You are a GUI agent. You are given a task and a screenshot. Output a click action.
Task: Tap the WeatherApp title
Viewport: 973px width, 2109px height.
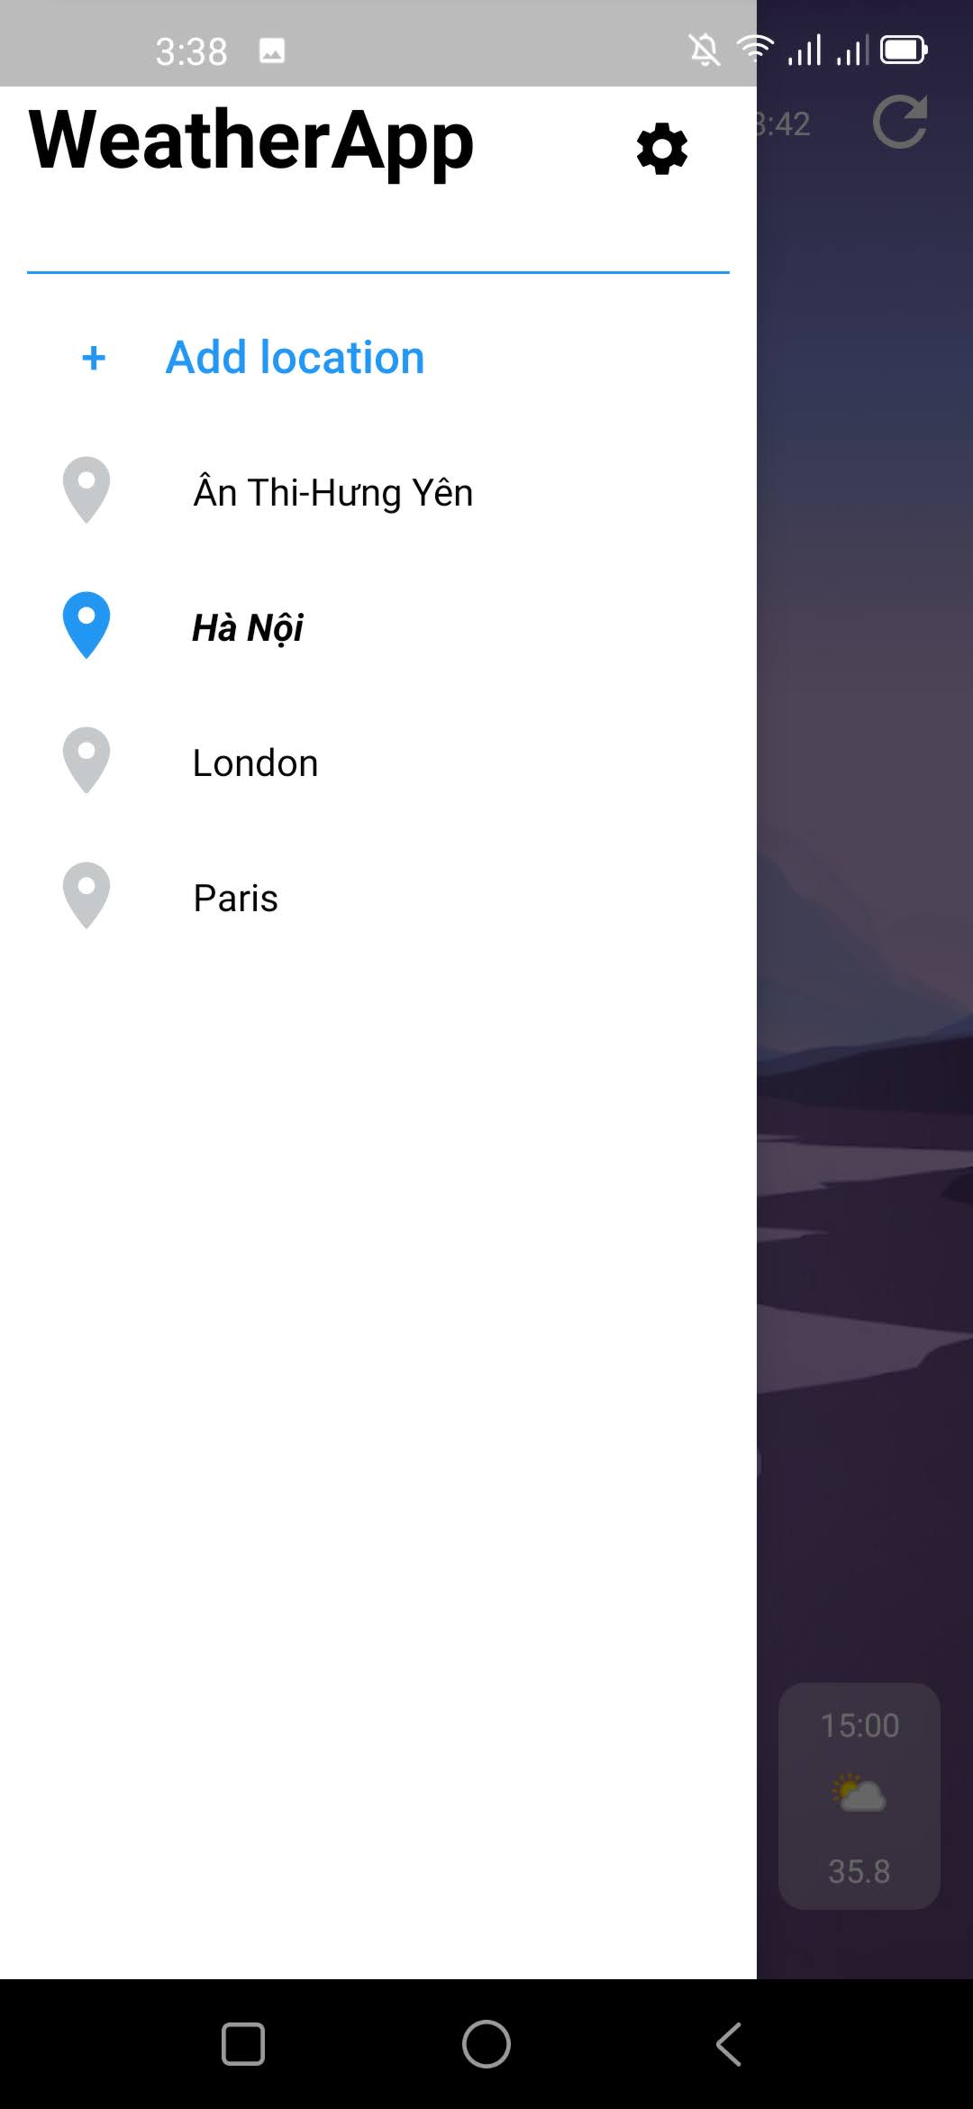[x=251, y=142]
